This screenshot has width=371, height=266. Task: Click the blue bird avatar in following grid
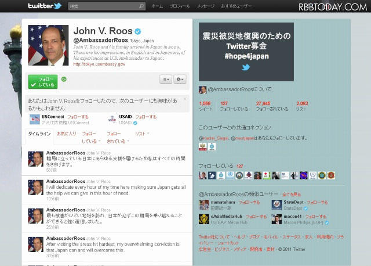[x=212, y=175]
